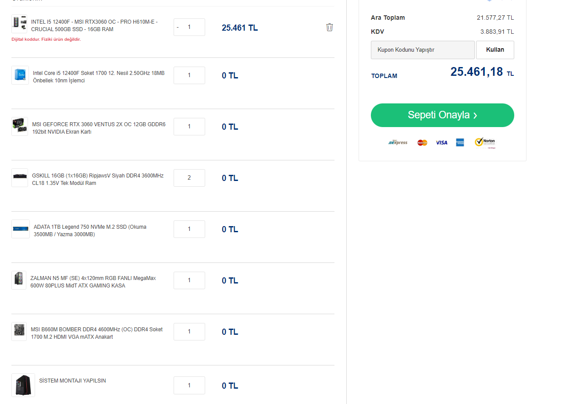The image size is (587, 404).
Task: Decrease the PC bundle quantity with minus
Action: click(178, 27)
